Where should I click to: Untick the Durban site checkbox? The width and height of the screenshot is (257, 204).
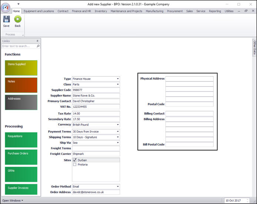(75, 160)
